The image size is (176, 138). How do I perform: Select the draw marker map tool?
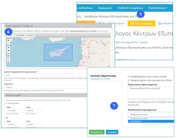(8, 53)
